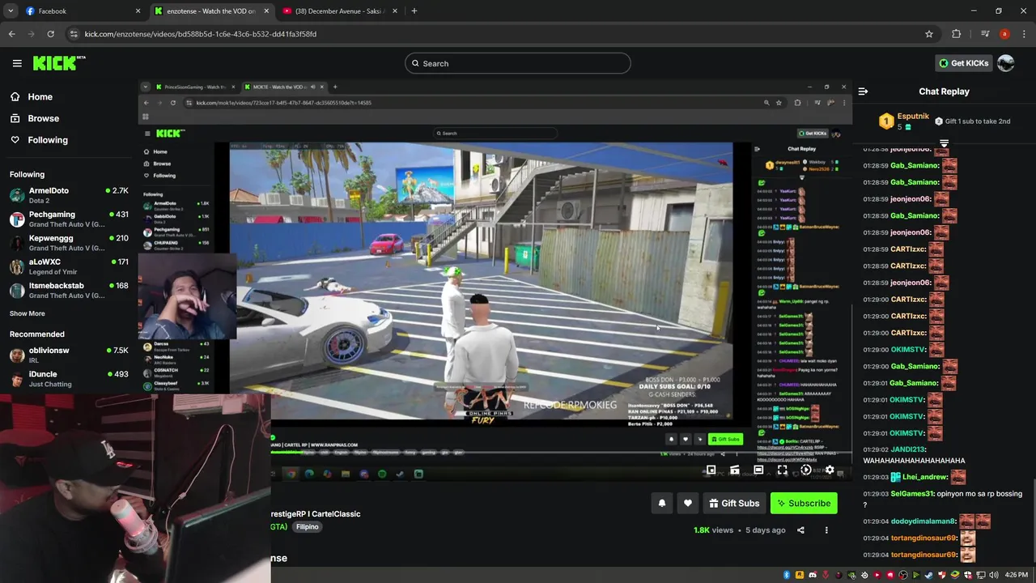This screenshot has width=1036, height=583.
Task: View site information icon in the address bar
Action: click(x=74, y=34)
